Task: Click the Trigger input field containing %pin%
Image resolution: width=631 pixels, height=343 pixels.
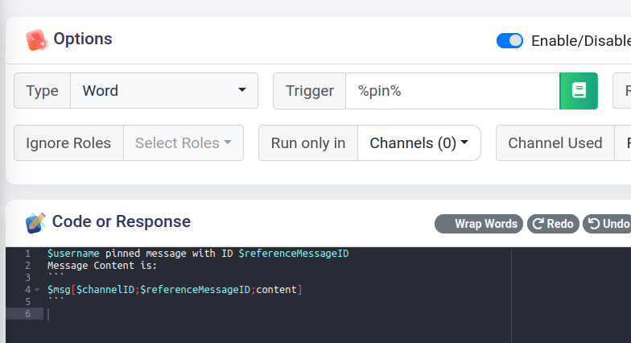Action: click(452, 91)
